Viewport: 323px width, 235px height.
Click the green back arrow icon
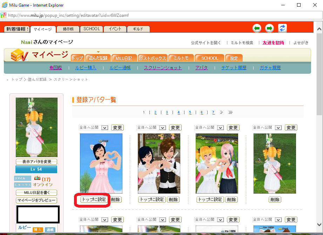pos(257,28)
